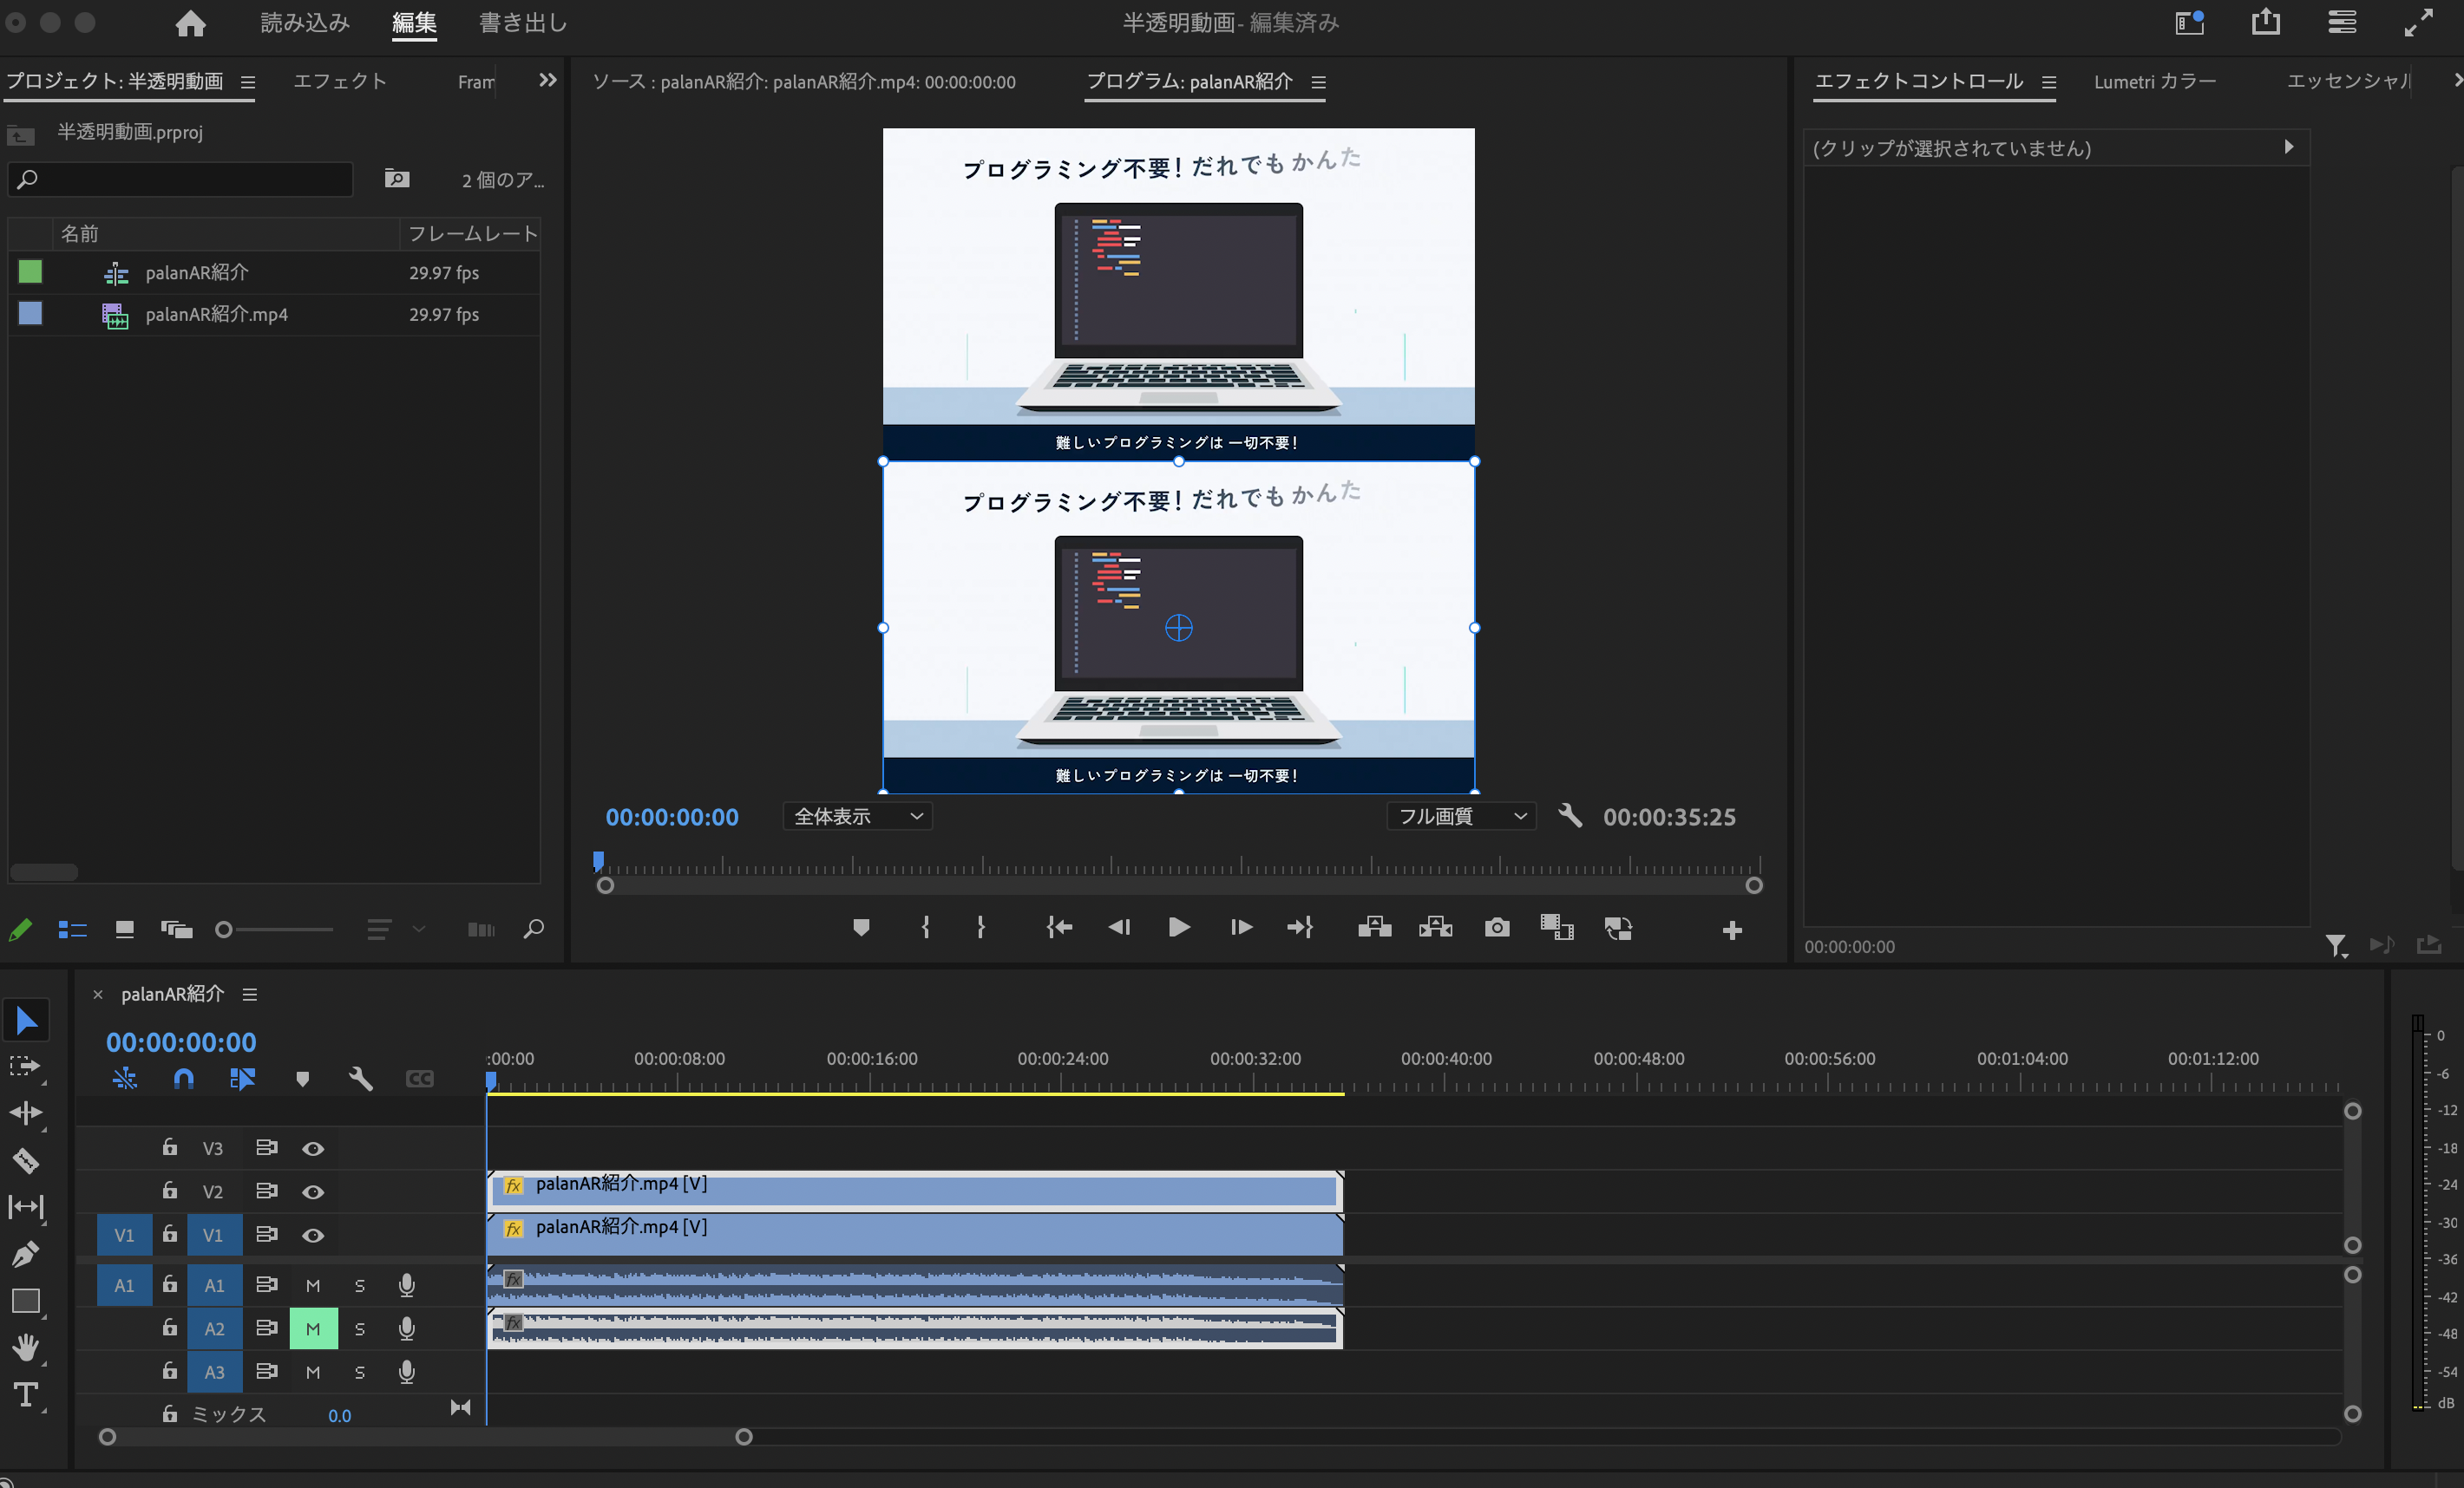Image resolution: width=2464 pixels, height=1488 pixels.
Task: Select the Type tool
Action: [x=26, y=1395]
